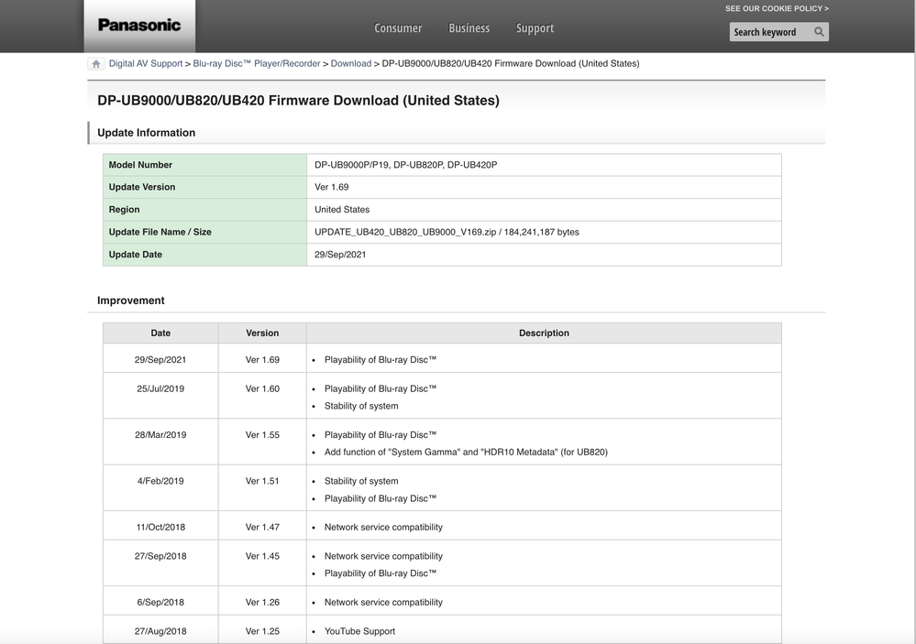Click the home icon in breadcrumb

95,63
